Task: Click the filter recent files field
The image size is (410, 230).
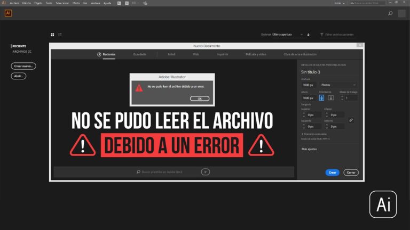Action: [337, 35]
